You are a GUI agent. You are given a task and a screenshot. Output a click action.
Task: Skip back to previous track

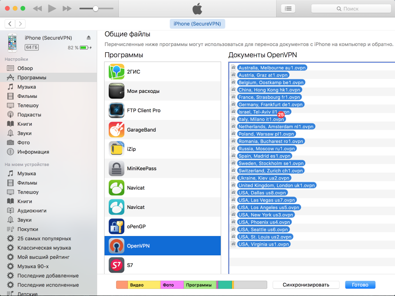point(37,9)
